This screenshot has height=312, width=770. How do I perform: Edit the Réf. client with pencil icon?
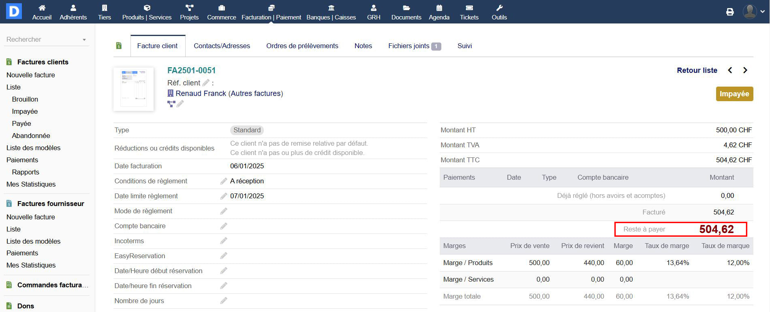pos(206,83)
